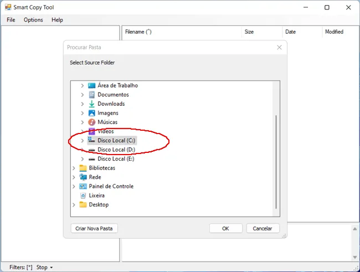The width and height of the screenshot is (360, 272).
Task: Maximize the Smart Copy Tool window
Action: (x=327, y=7)
